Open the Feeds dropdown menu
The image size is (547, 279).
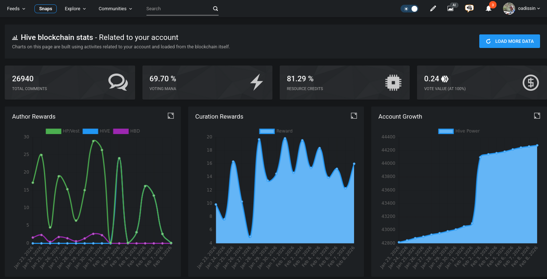point(16,9)
